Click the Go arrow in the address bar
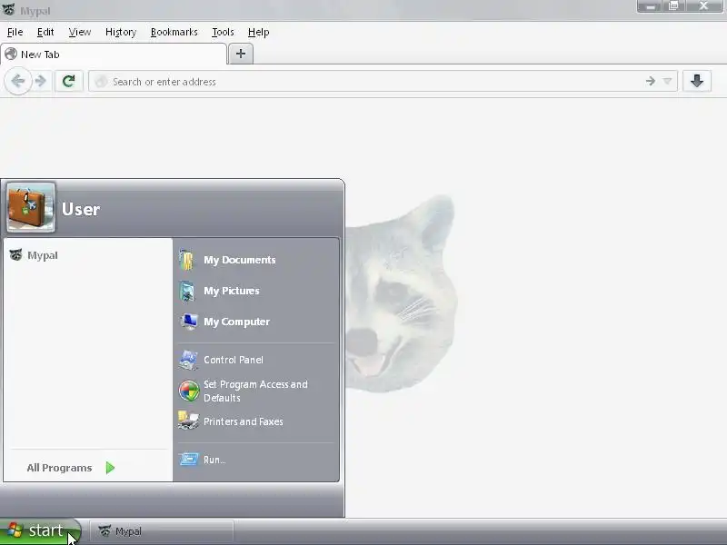Screen dimensions: 727x545 [x=651, y=81]
